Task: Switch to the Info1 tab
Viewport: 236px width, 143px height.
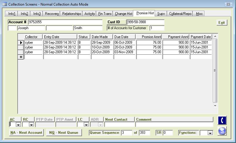Action: click(x=11, y=13)
